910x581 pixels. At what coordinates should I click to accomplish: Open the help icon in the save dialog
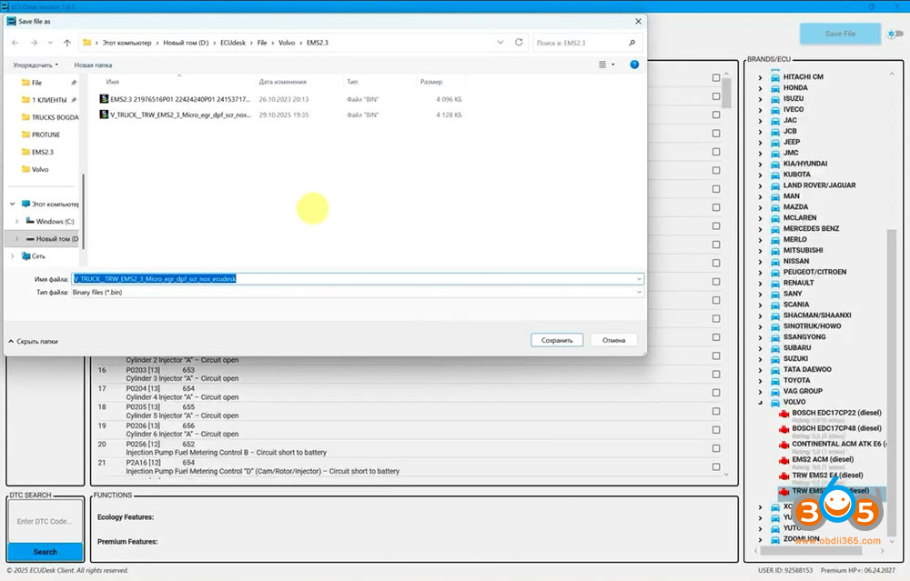(634, 65)
